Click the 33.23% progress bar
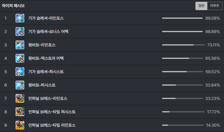This screenshot has width=224, height=132. (x=182, y=98)
